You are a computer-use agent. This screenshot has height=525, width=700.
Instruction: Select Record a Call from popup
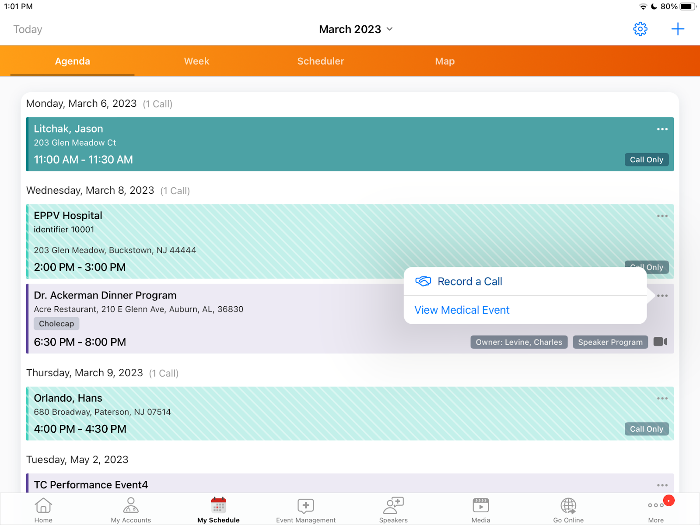coord(469,281)
